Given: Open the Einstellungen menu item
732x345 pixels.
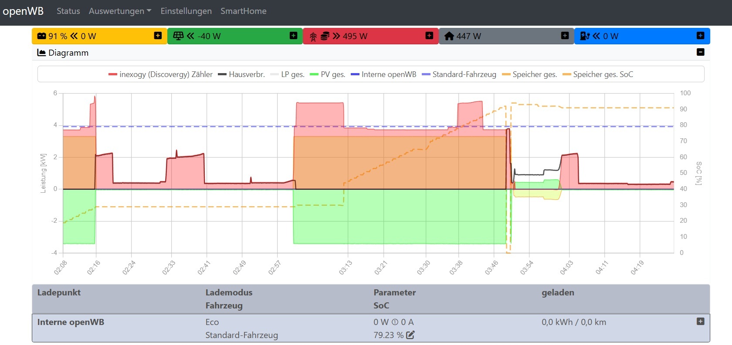Looking at the screenshot, I should pos(186,11).
